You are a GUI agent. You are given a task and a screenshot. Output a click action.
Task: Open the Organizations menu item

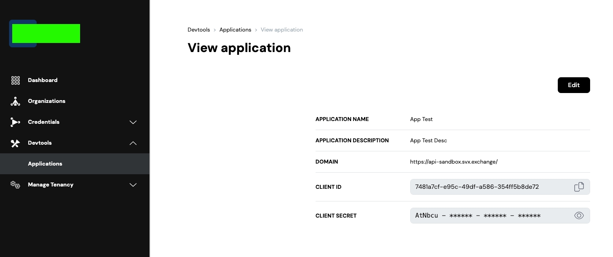pyautogui.click(x=47, y=101)
